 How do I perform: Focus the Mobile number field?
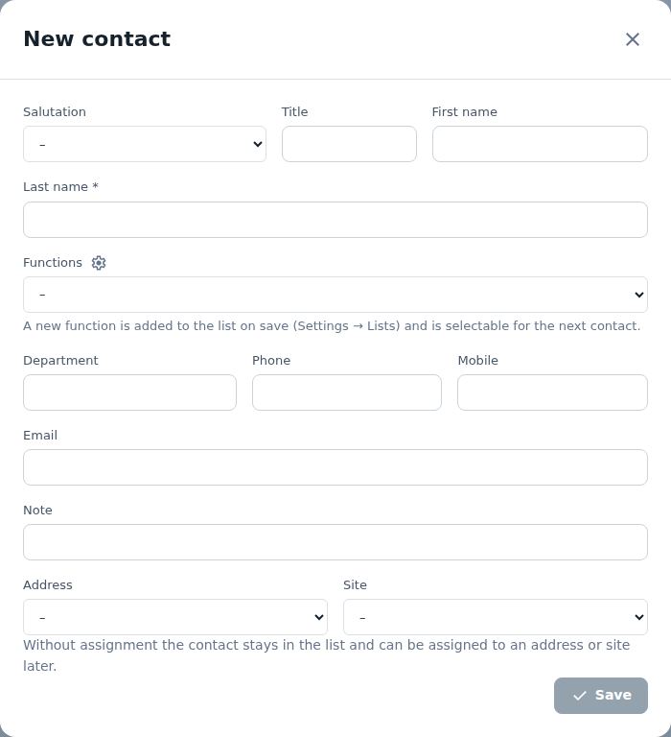[x=553, y=392]
